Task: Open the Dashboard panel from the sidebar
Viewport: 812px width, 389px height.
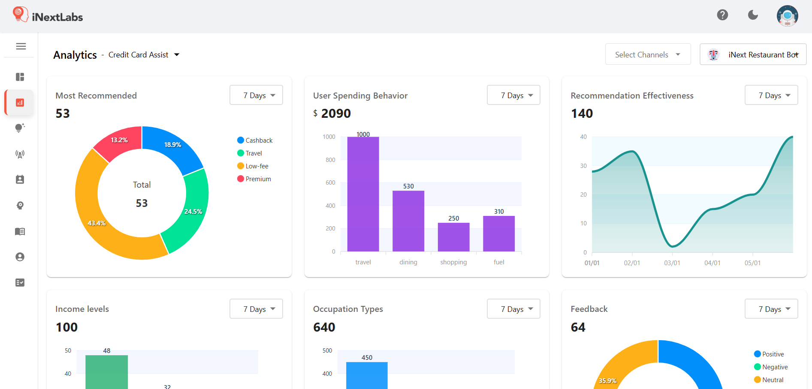Action: 19,77
